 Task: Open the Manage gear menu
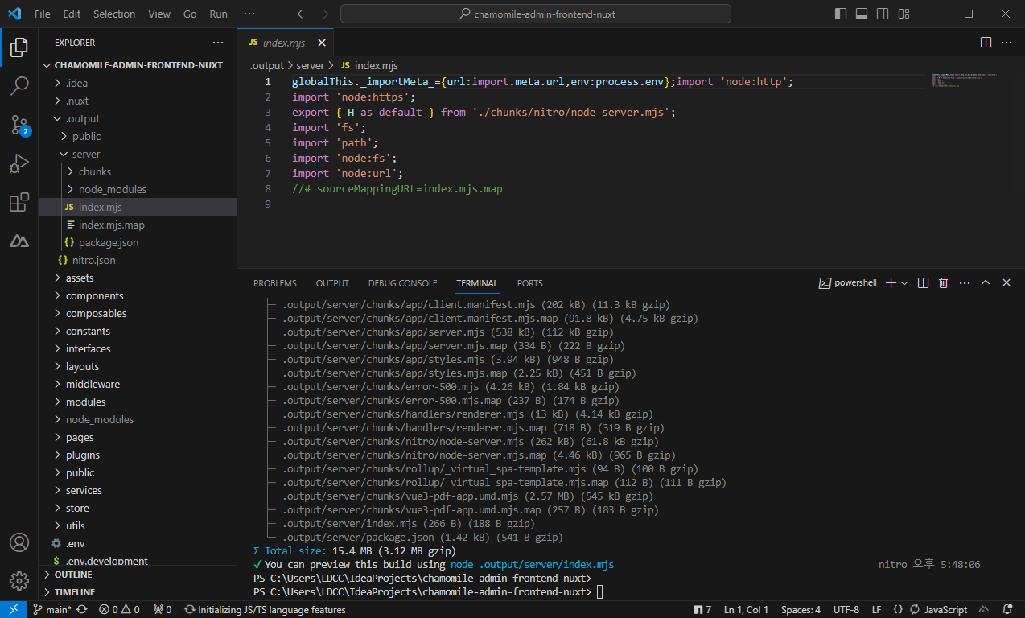click(19, 580)
